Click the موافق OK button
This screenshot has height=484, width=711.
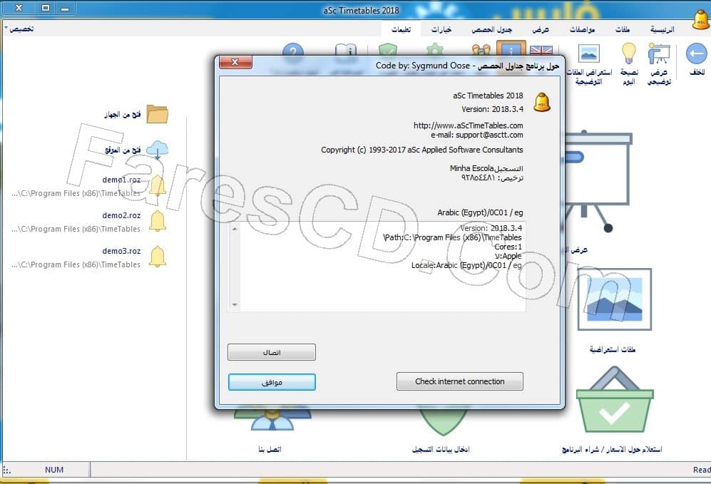(x=272, y=382)
